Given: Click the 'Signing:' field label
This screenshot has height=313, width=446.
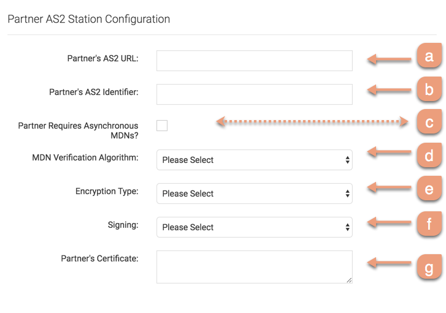Looking at the screenshot, I should tap(123, 225).
